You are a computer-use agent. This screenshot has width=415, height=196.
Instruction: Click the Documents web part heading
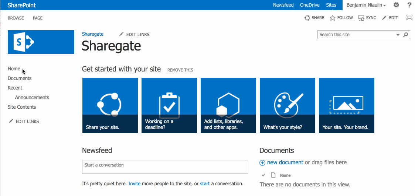[x=276, y=150]
